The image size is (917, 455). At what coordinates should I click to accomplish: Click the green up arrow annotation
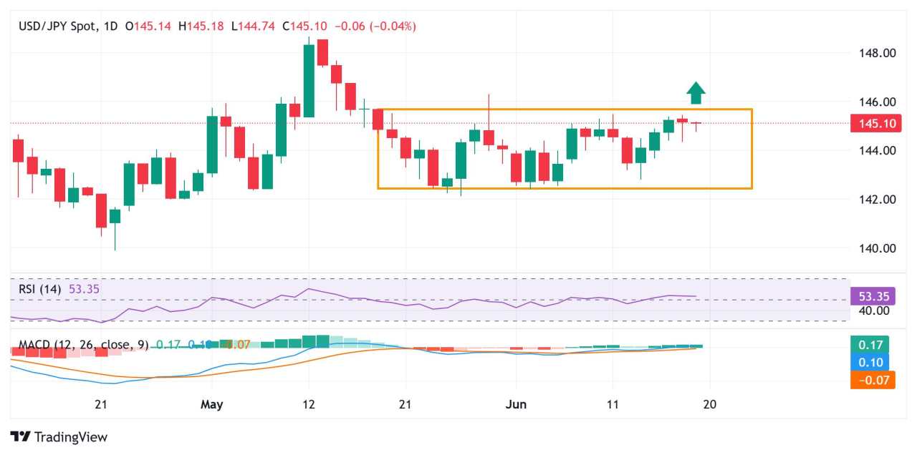[696, 93]
